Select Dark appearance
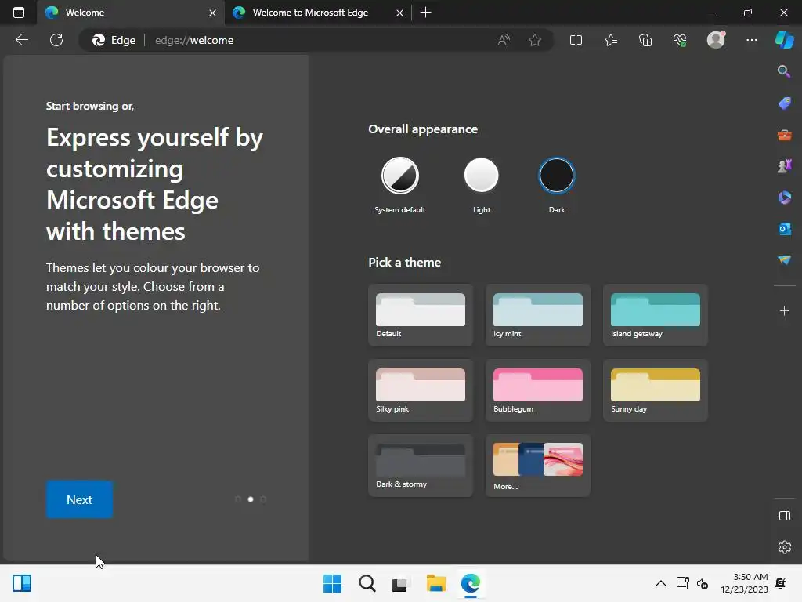 [x=557, y=176]
